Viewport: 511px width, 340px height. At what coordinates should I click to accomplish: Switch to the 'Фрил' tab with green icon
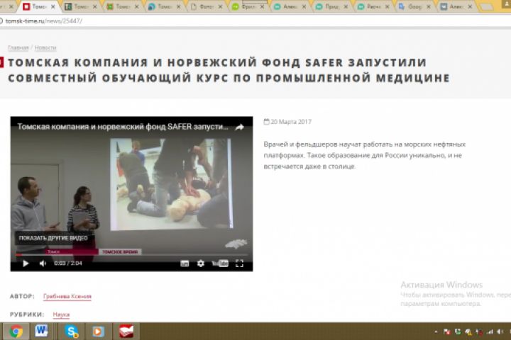coord(248,6)
